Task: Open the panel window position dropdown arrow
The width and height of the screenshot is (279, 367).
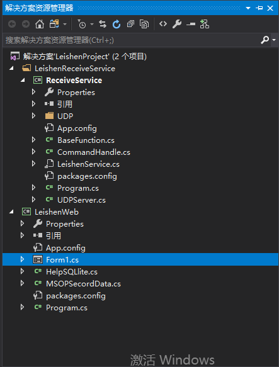Action: [248, 8]
